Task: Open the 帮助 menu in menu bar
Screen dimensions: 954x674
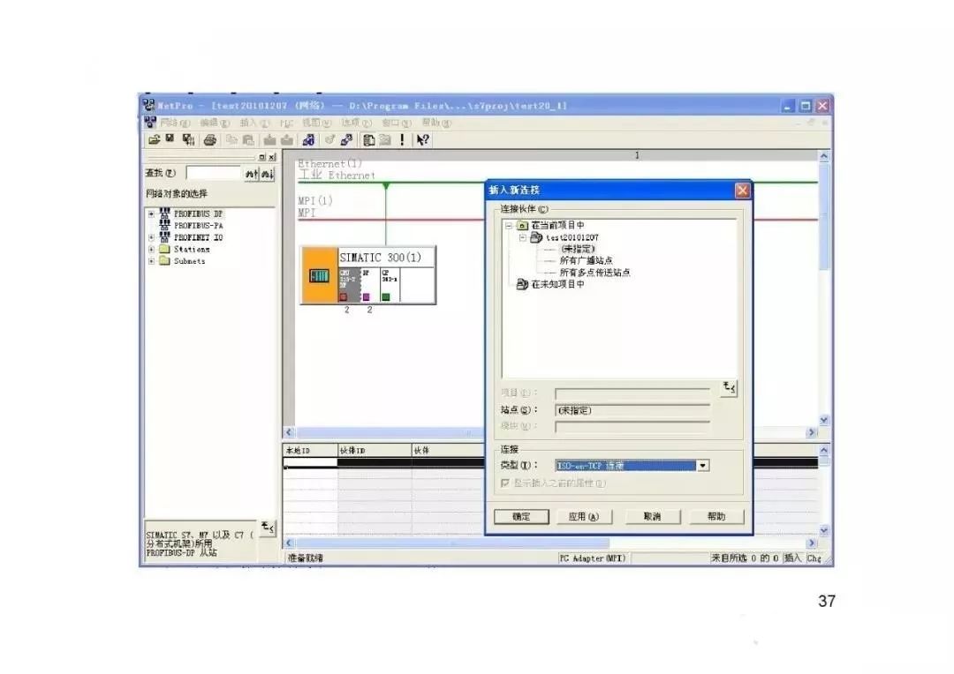Action: [x=436, y=123]
